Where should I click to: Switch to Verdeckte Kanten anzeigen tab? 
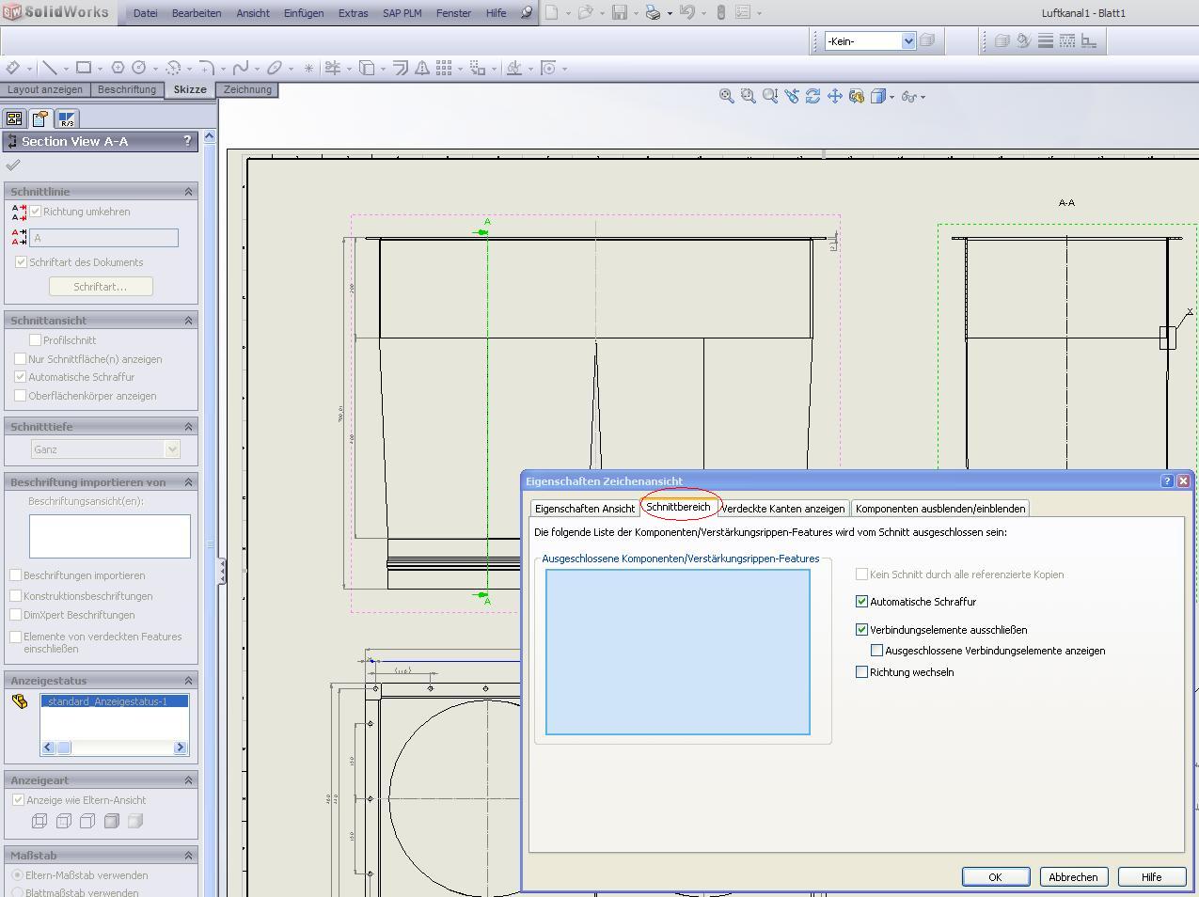tap(783, 509)
